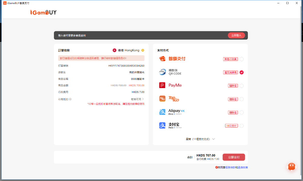Open the 暫無可用 iG coin deduction arrow
This screenshot has height=181, width=303.
point(143,99)
